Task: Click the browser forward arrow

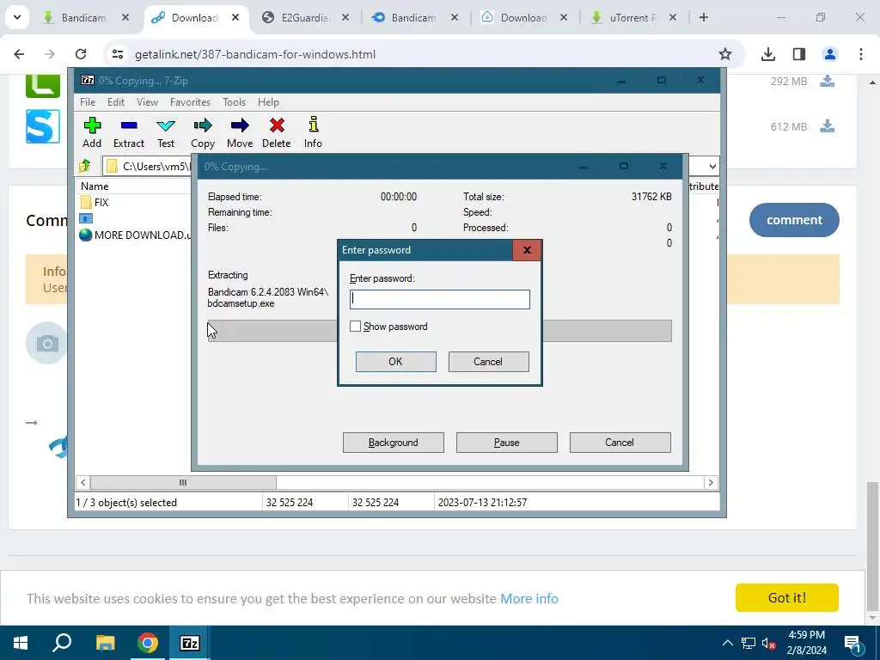Action: click(x=49, y=54)
